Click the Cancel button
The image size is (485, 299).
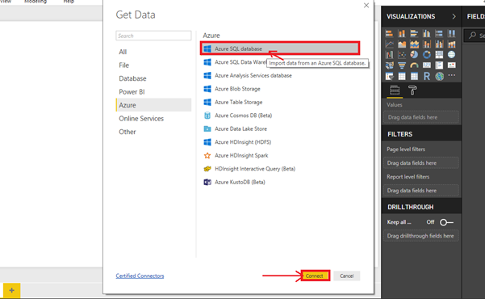(346, 276)
